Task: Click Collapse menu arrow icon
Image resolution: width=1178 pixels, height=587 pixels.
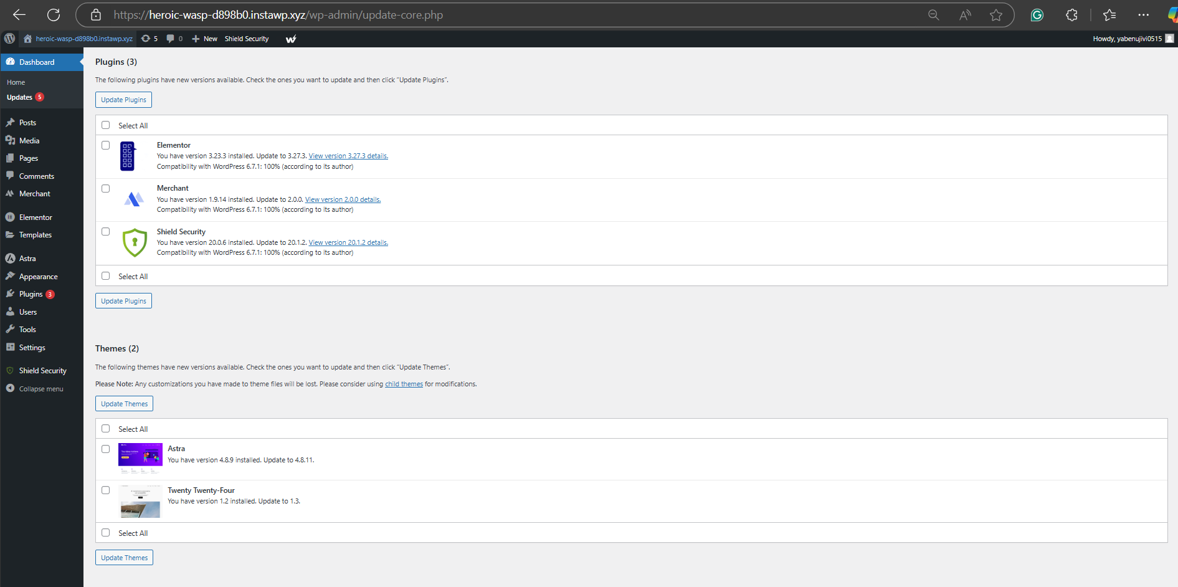Action: coord(10,388)
